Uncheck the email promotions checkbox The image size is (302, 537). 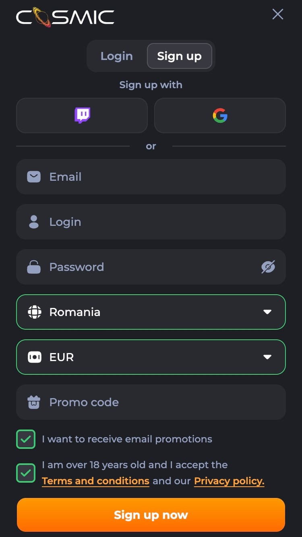tap(26, 439)
